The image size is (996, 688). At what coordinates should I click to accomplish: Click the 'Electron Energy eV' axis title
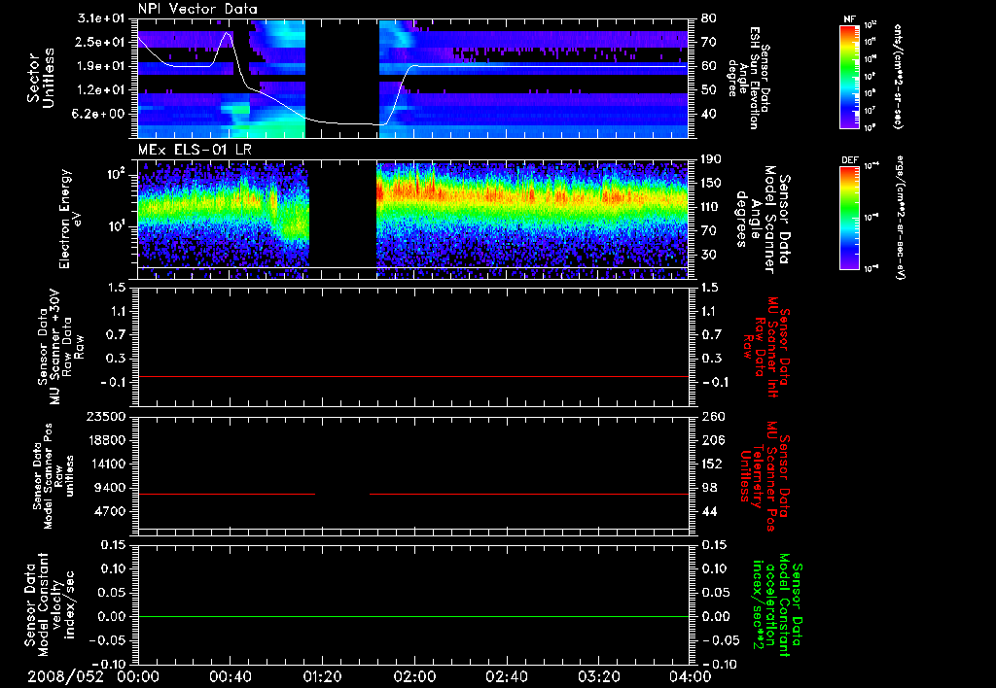(71, 219)
